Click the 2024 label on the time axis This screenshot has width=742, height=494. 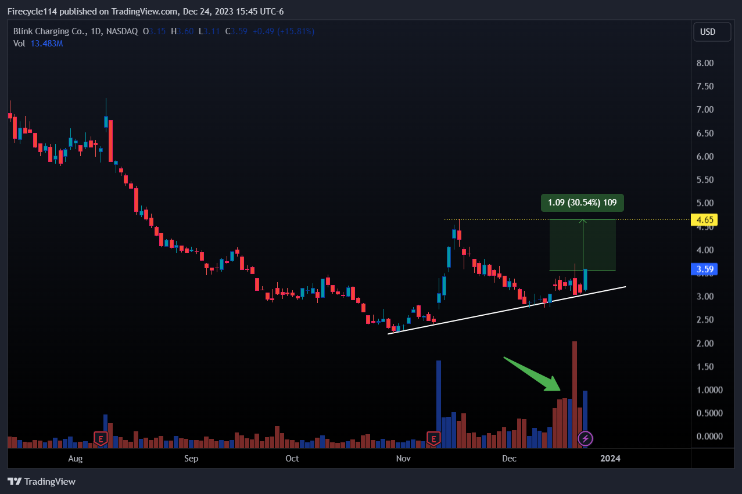610,459
